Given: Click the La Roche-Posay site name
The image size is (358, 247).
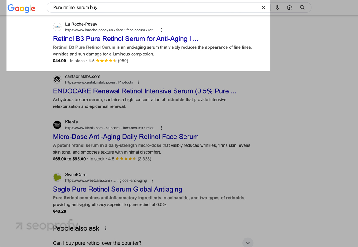Looking at the screenshot, I should pyautogui.click(x=81, y=24).
